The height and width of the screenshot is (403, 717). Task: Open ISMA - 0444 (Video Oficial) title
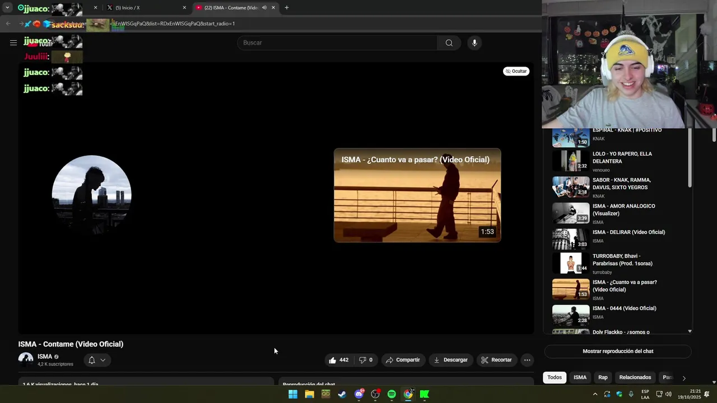click(624, 308)
